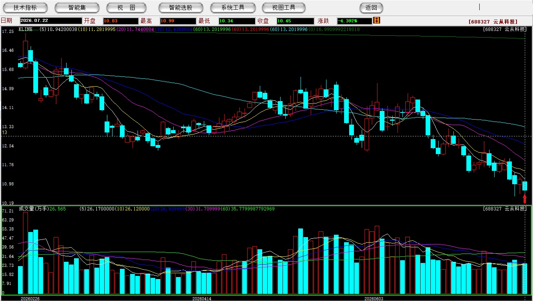Open the 智能选股 menu button
Viewport: 533px width, 301px height.
coord(181,7)
